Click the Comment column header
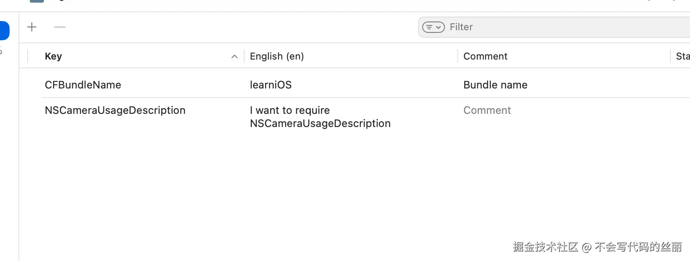Viewport: 690px width, 261px height. 485,56
